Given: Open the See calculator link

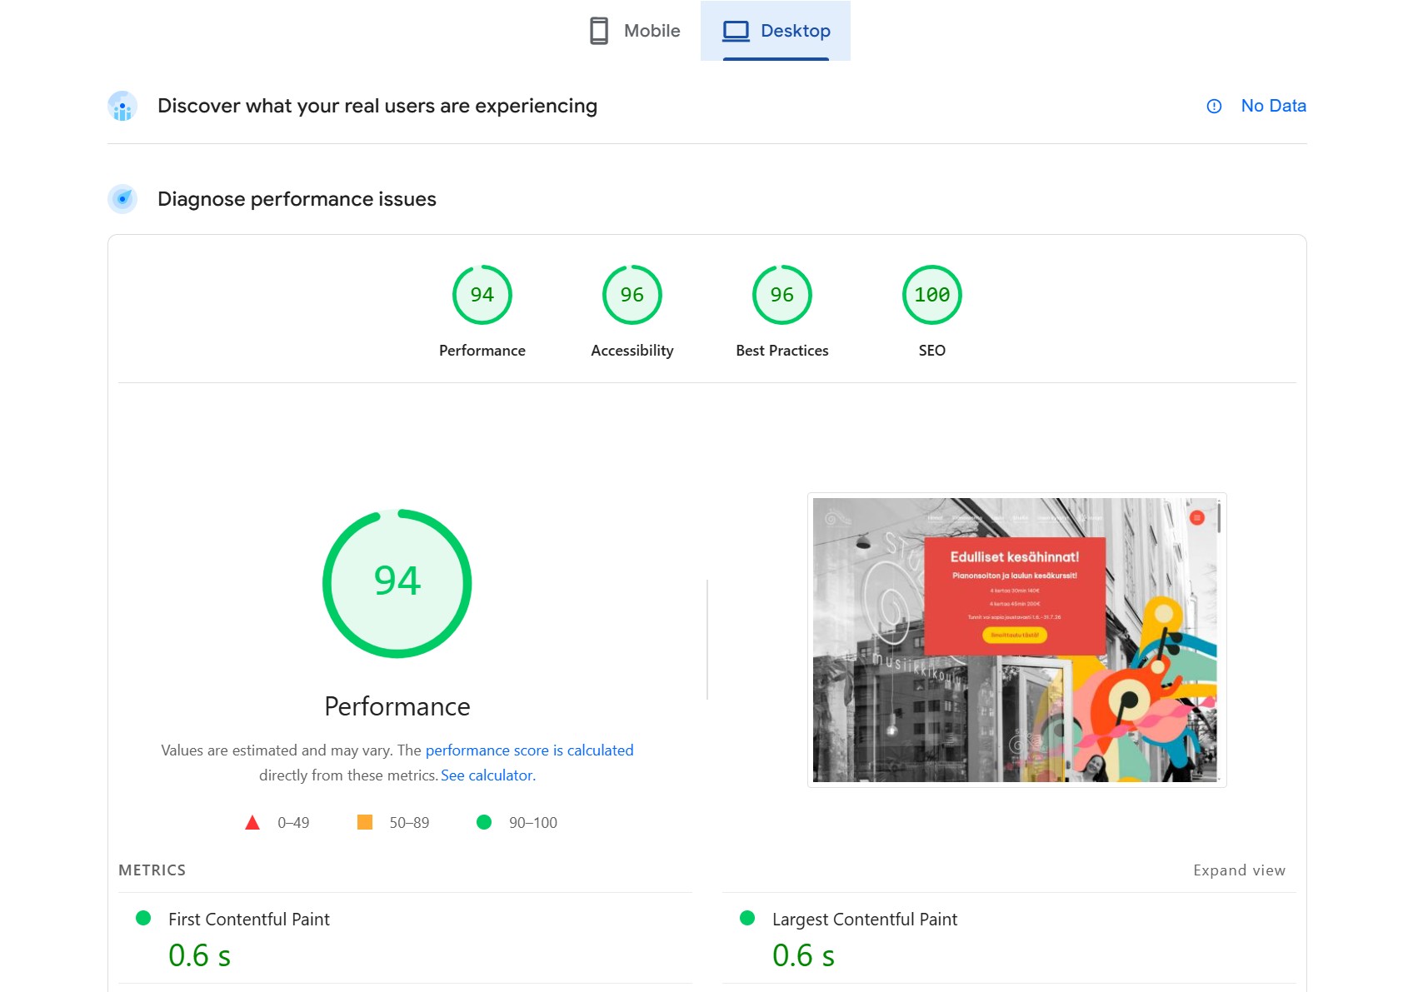Looking at the screenshot, I should pyautogui.click(x=487, y=775).
